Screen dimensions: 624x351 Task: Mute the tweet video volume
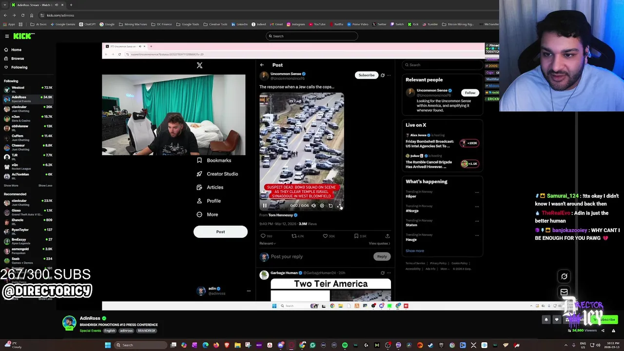313,206
